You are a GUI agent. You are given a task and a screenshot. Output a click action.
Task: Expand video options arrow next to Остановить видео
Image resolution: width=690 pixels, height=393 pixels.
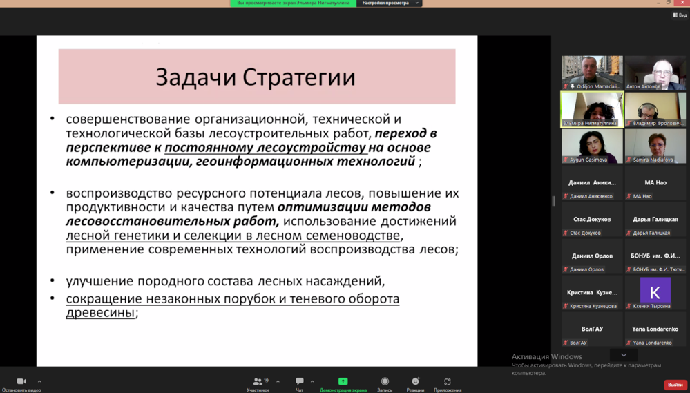39,381
